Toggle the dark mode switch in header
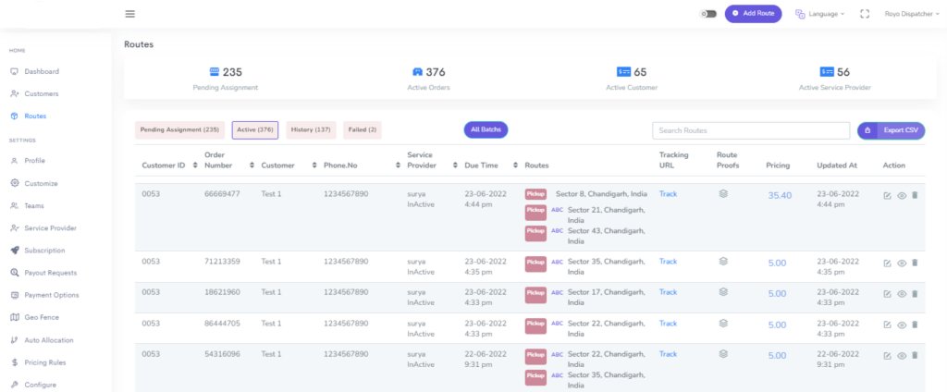The width and height of the screenshot is (947, 392). (709, 14)
